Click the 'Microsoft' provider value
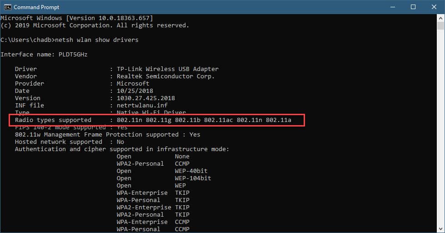 pyautogui.click(x=133, y=84)
